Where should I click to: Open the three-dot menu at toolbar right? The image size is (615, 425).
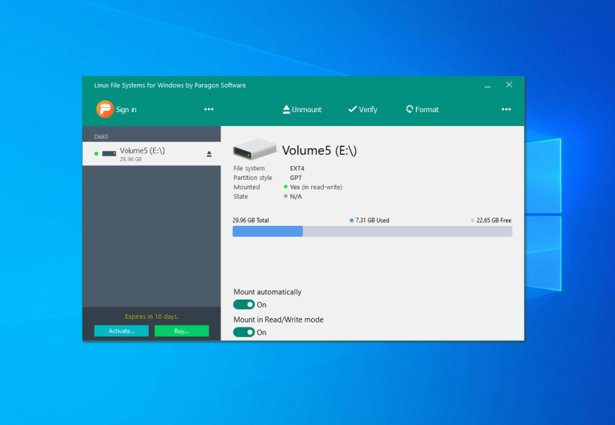point(507,108)
